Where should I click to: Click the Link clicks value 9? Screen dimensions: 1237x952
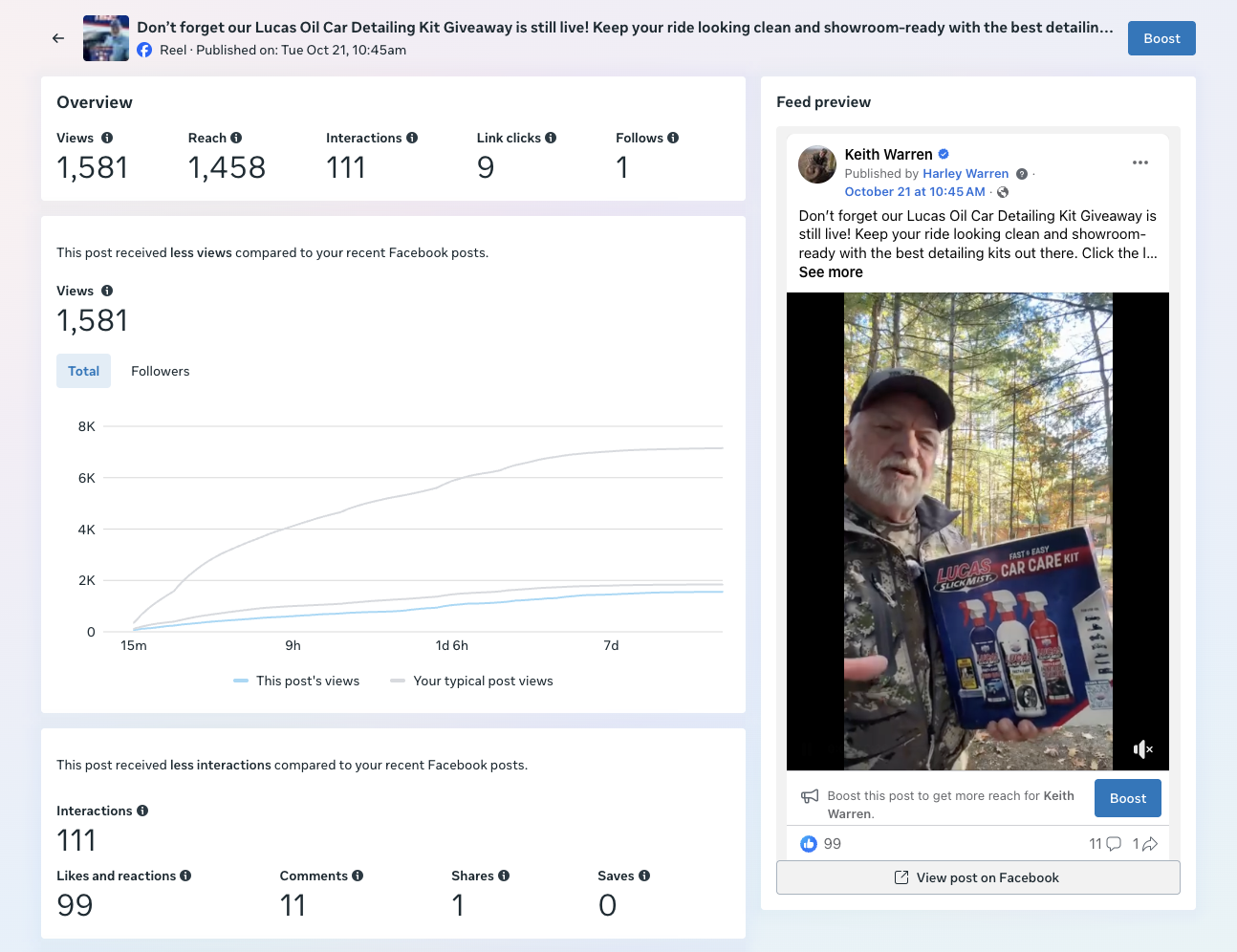[x=486, y=167]
